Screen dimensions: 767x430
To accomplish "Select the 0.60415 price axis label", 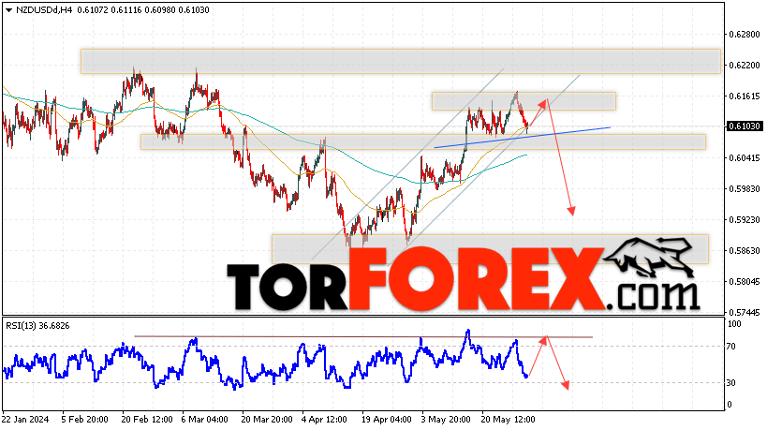I will (x=744, y=157).
